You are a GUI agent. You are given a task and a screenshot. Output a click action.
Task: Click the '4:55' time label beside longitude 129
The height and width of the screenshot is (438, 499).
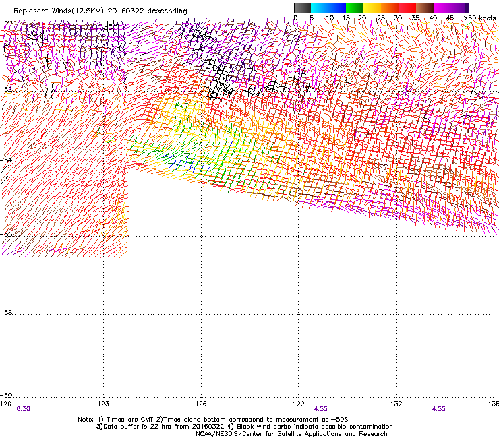coord(320,409)
